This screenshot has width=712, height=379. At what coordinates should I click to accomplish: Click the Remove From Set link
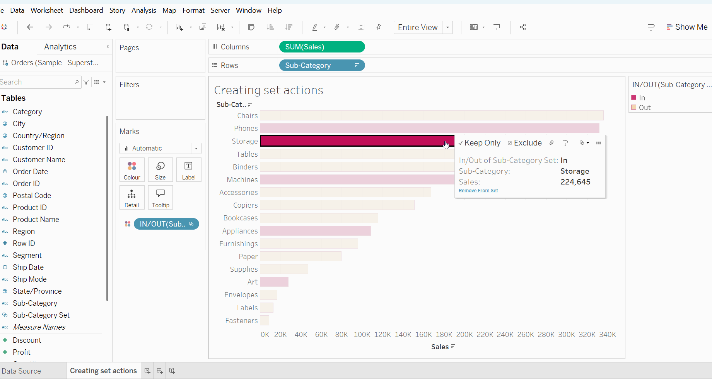tap(478, 191)
